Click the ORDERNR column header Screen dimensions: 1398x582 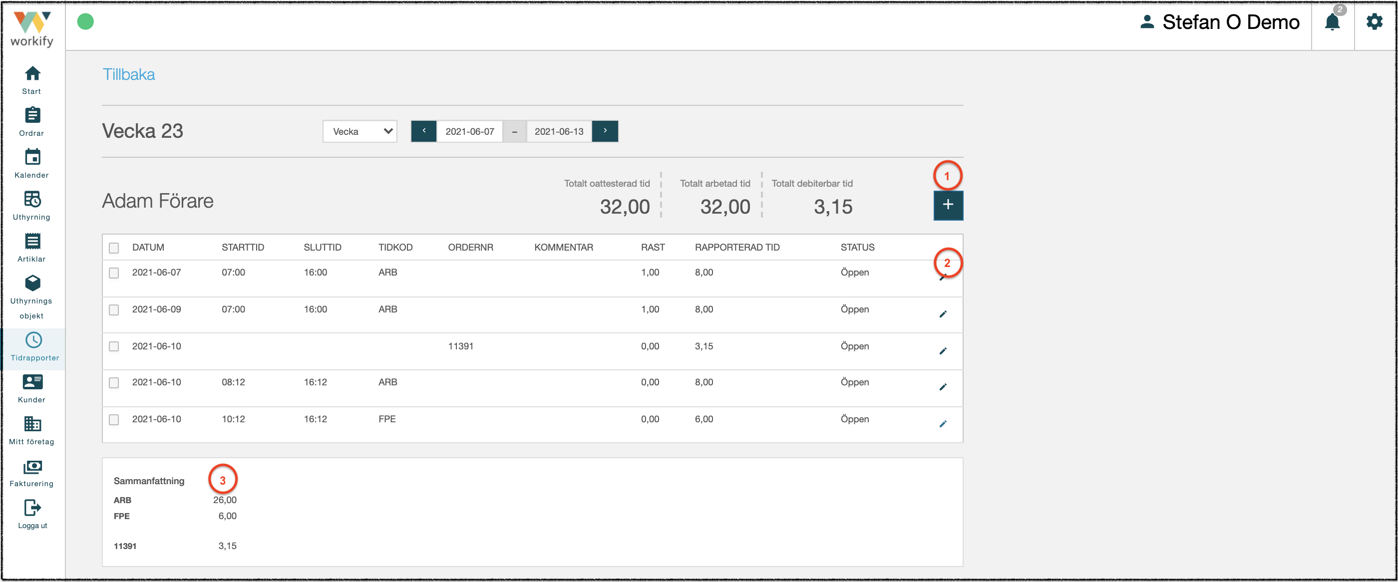coord(470,248)
